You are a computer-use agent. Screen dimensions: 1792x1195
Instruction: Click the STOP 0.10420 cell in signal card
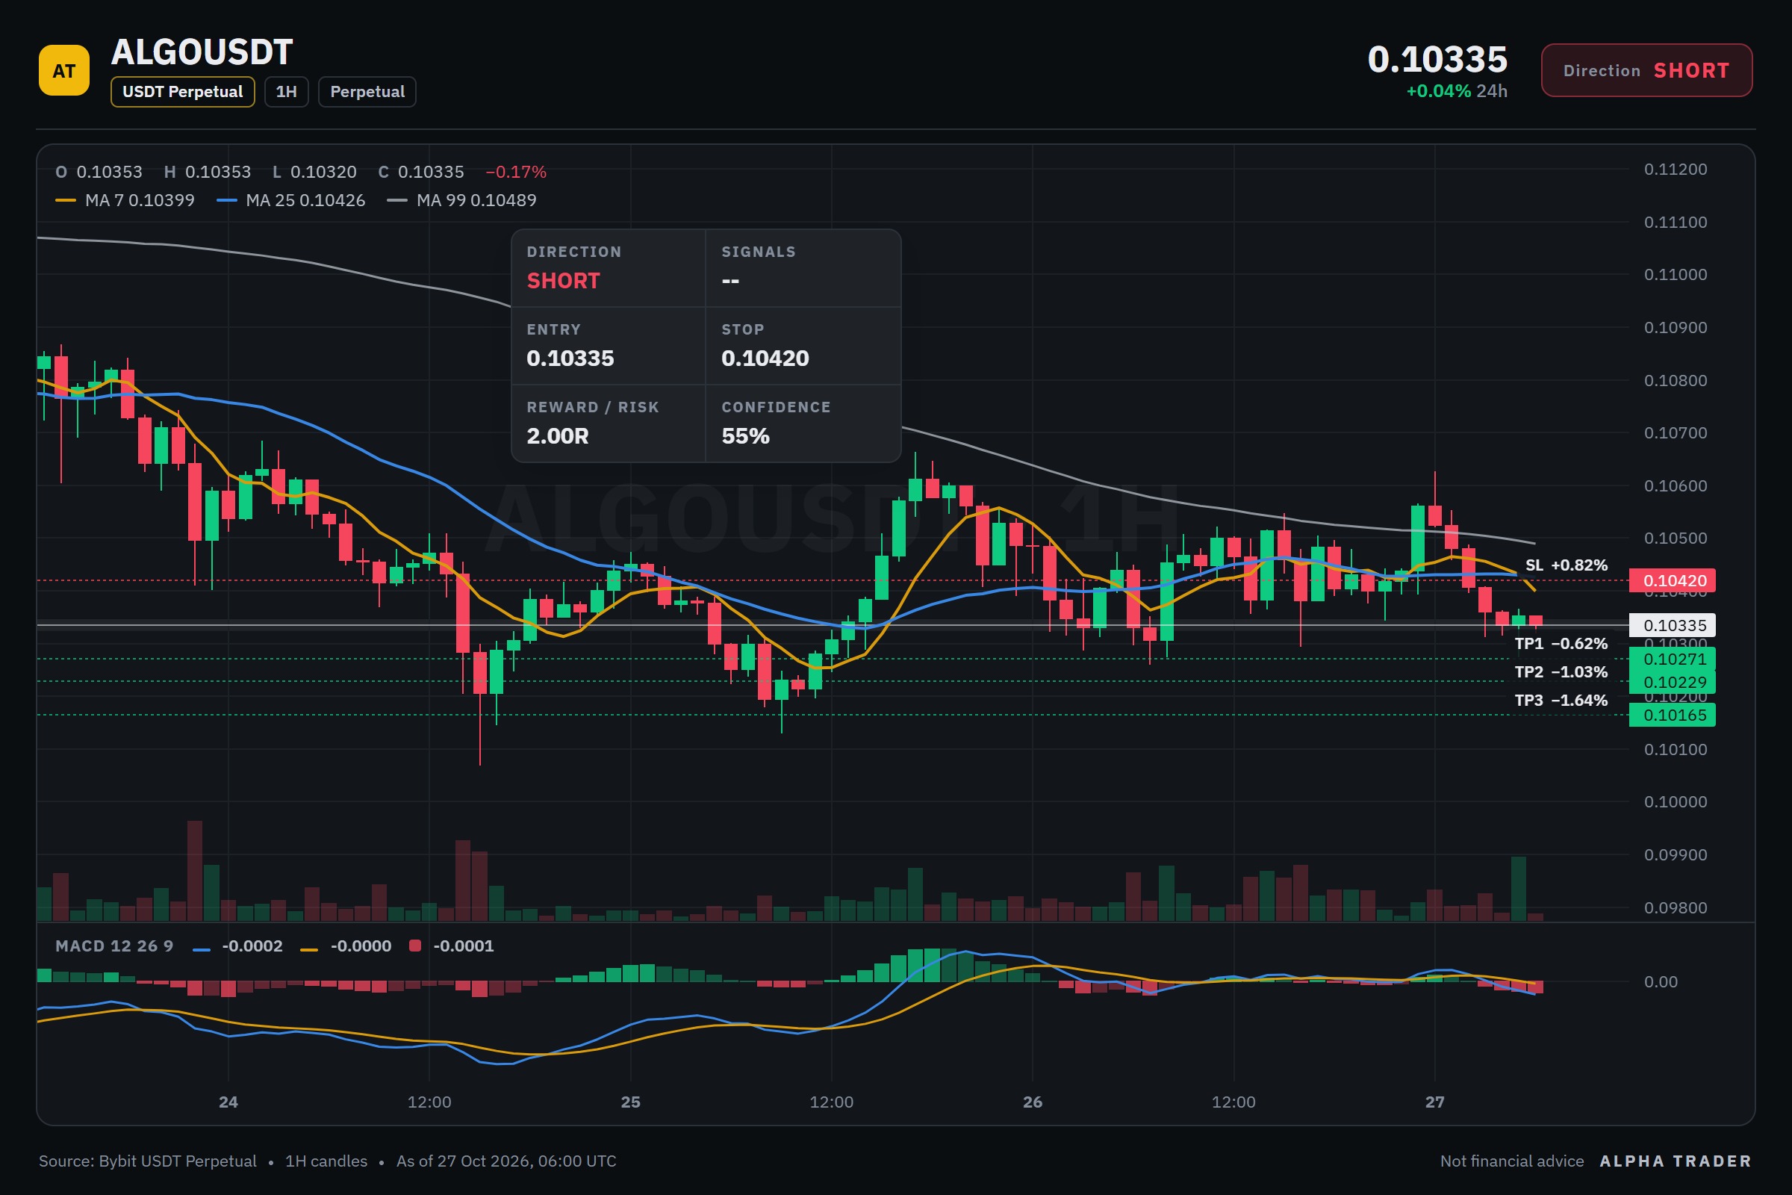coord(803,346)
